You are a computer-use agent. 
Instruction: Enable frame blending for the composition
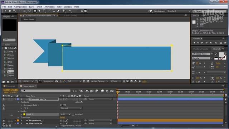click(x=92, y=91)
